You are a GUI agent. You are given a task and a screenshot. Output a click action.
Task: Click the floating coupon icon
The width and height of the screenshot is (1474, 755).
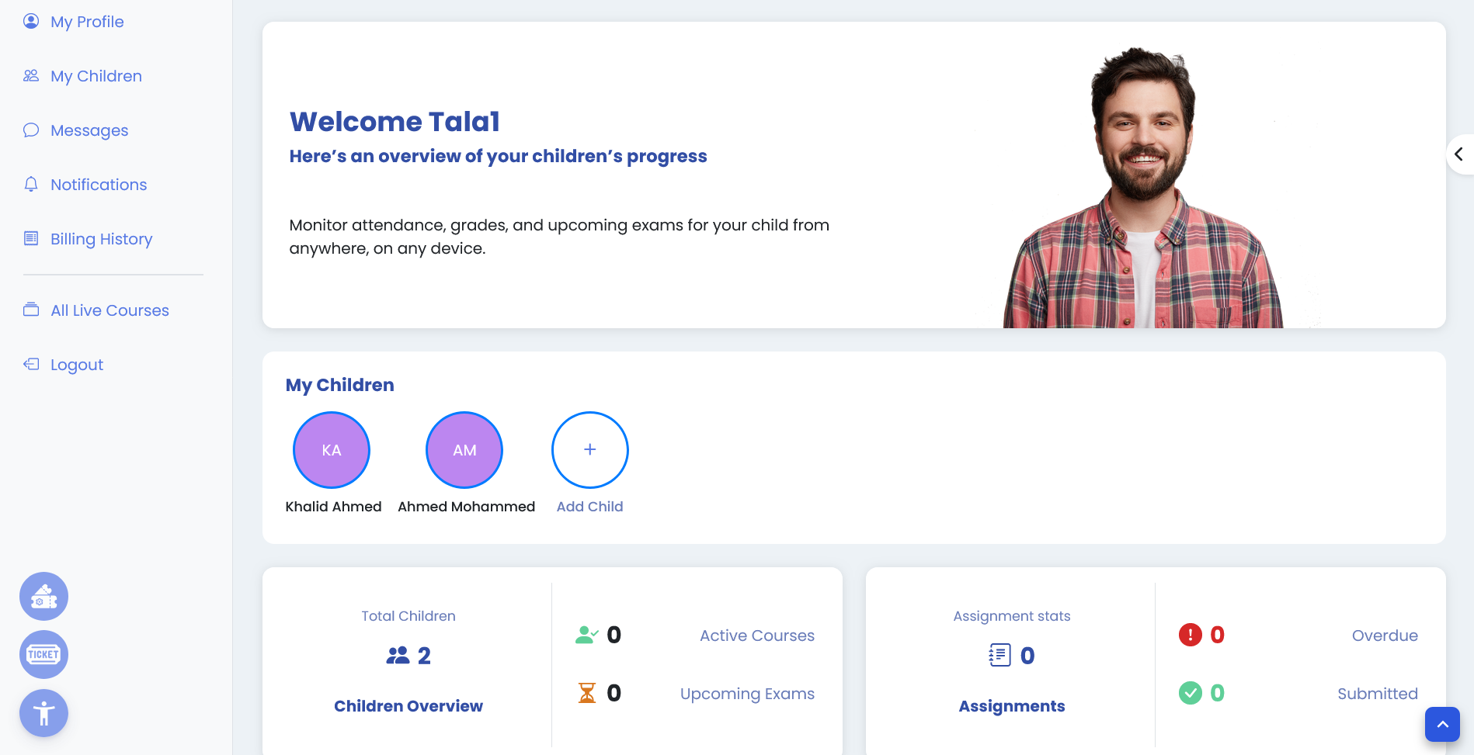click(43, 596)
